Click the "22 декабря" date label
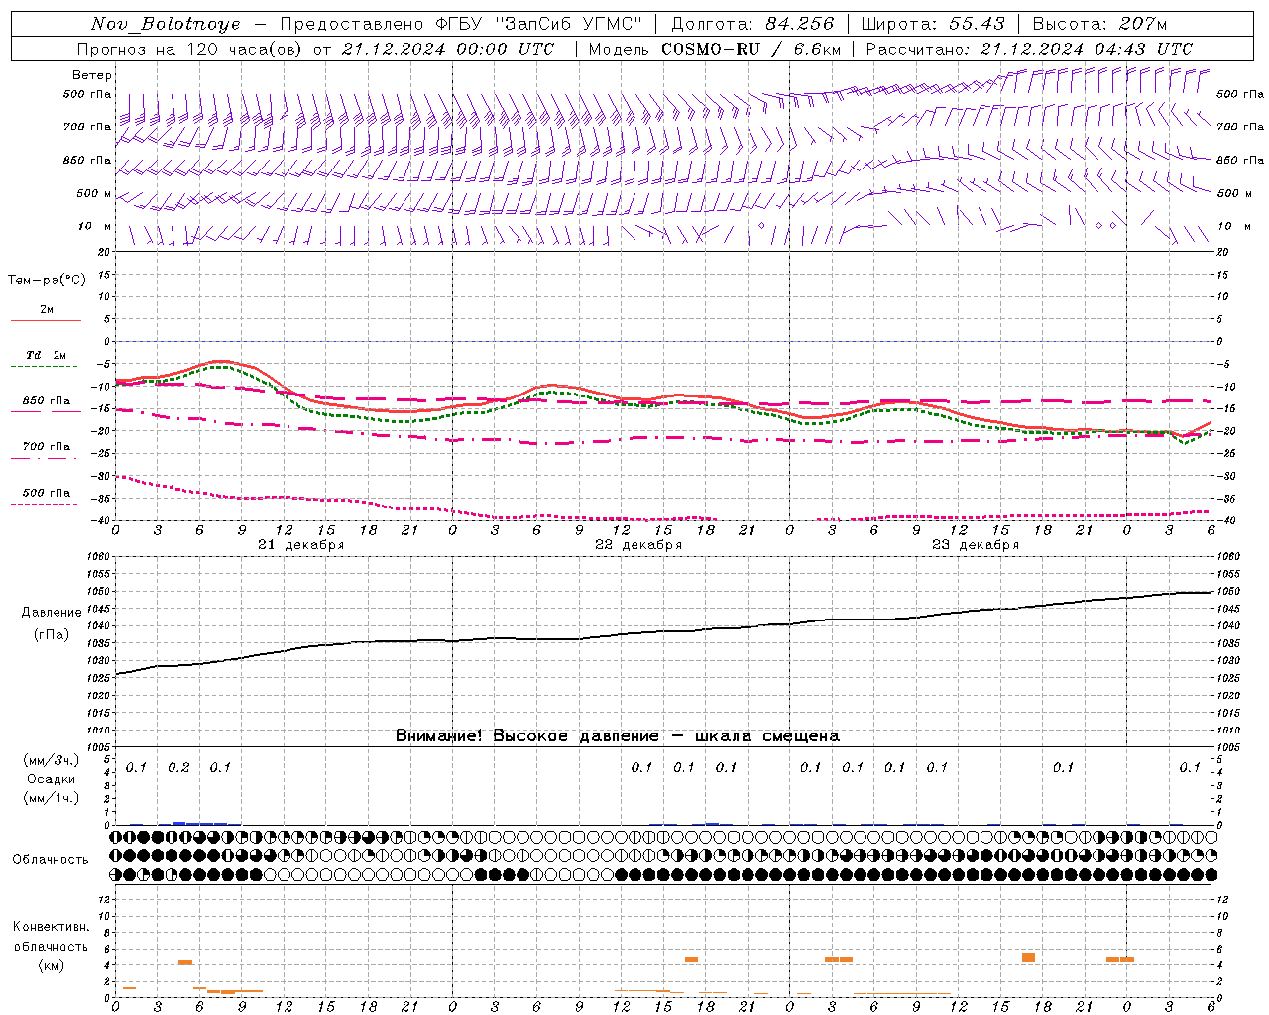 pos(638,545)
